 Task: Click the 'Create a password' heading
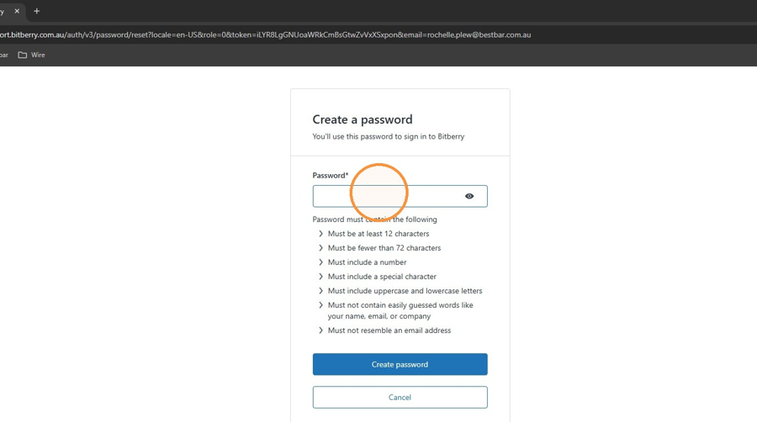pyautogui.click(x=363, y=119)
